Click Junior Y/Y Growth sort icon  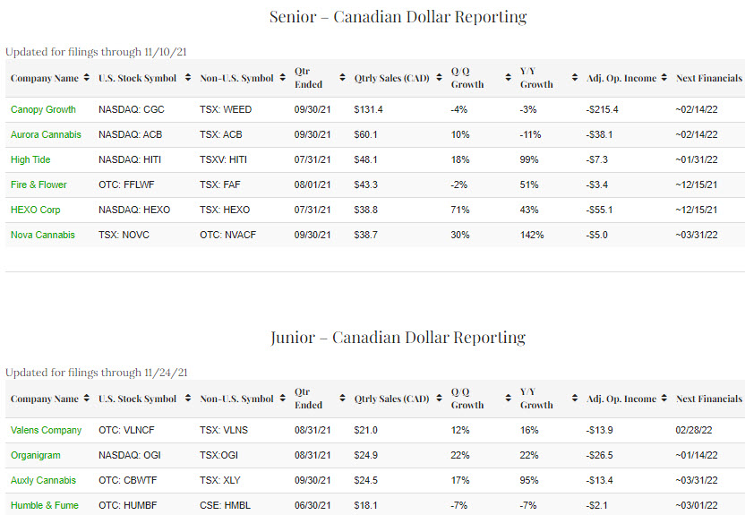(x=571, y=399)
